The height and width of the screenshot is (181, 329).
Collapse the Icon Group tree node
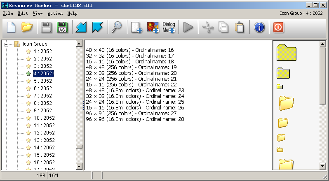click(x=6, y=44)
